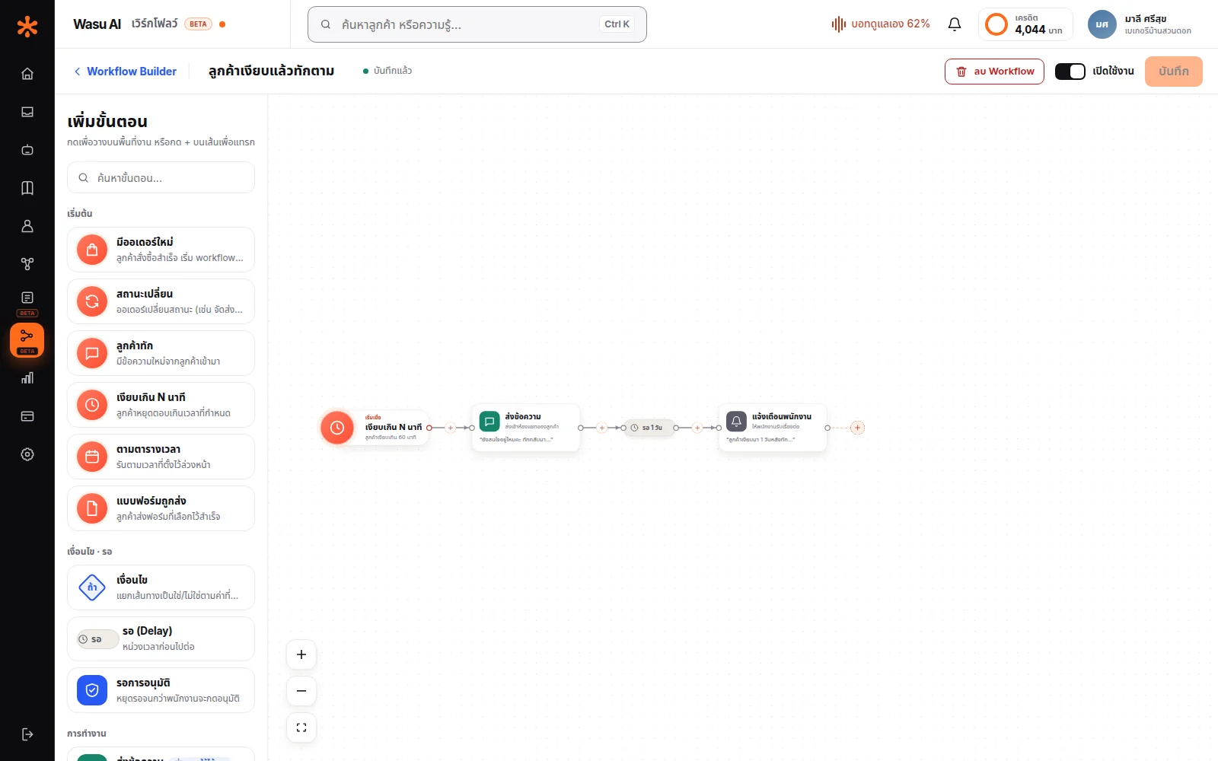Toggle the เปิดใช้งาน switch
The image size is (1218, 761).
(x=1070, y=72)
